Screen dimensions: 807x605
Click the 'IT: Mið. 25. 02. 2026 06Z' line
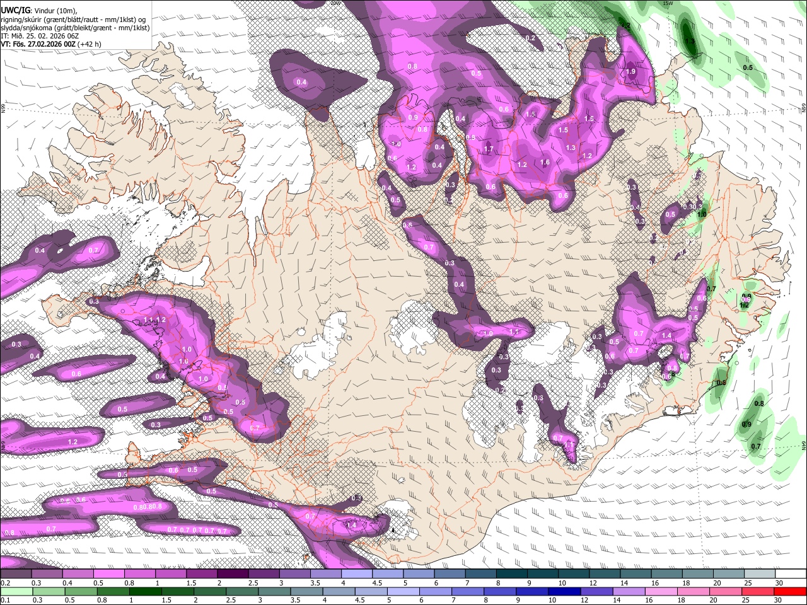point(40,36)
